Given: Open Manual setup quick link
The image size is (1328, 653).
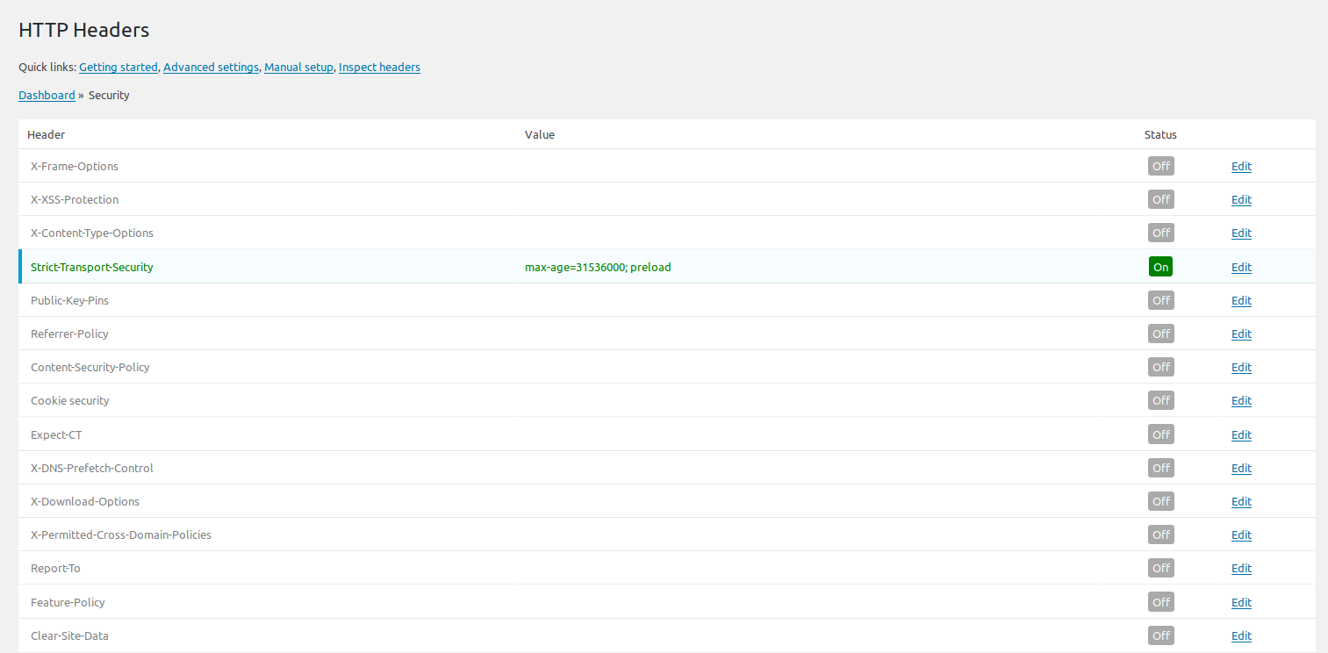Looking at the screenshot, I should [298, 67].
